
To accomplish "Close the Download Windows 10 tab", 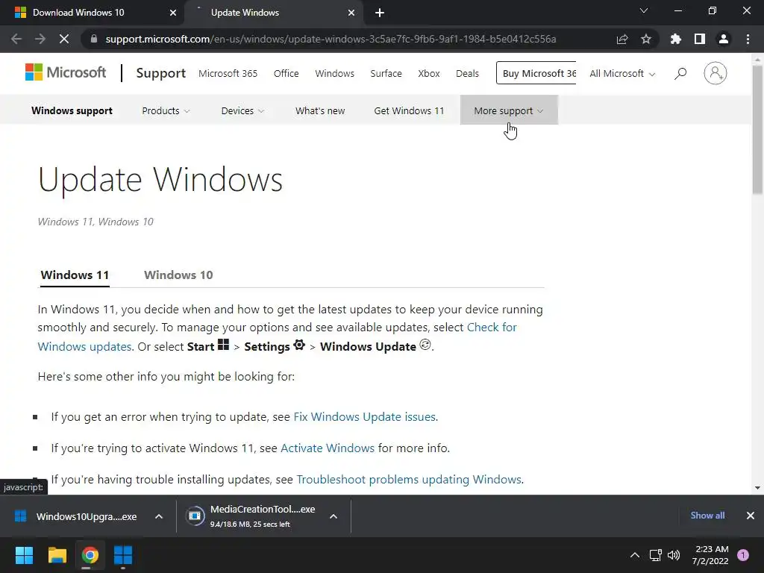I will coord(173,13).
